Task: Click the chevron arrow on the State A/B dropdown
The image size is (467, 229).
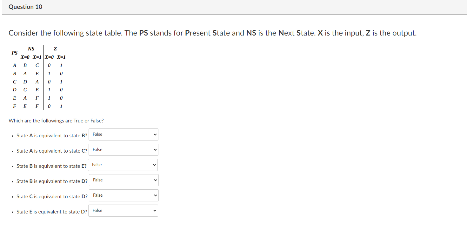Action: 155,134
